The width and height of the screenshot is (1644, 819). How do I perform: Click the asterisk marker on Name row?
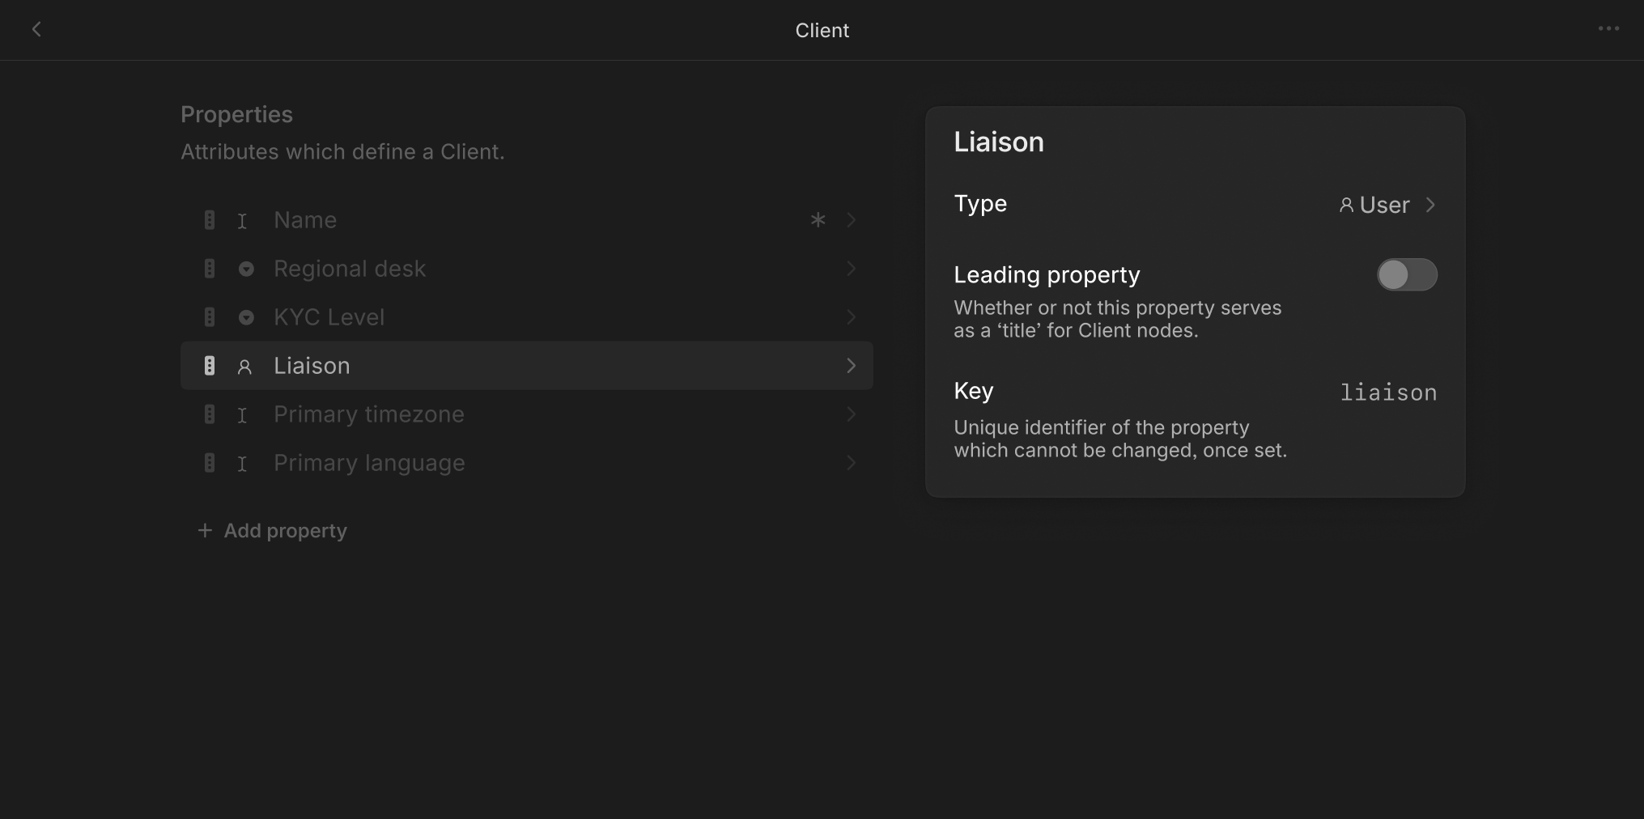818,220
